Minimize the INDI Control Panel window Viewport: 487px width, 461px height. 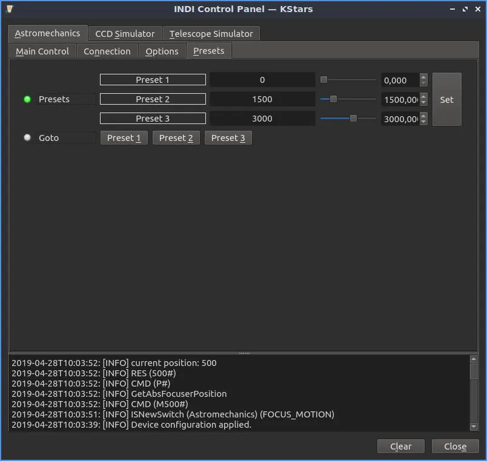click(452, 9)
